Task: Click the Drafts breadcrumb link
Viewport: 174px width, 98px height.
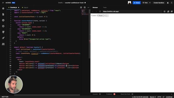Action: pyautogui.click(x=60, y=3)
